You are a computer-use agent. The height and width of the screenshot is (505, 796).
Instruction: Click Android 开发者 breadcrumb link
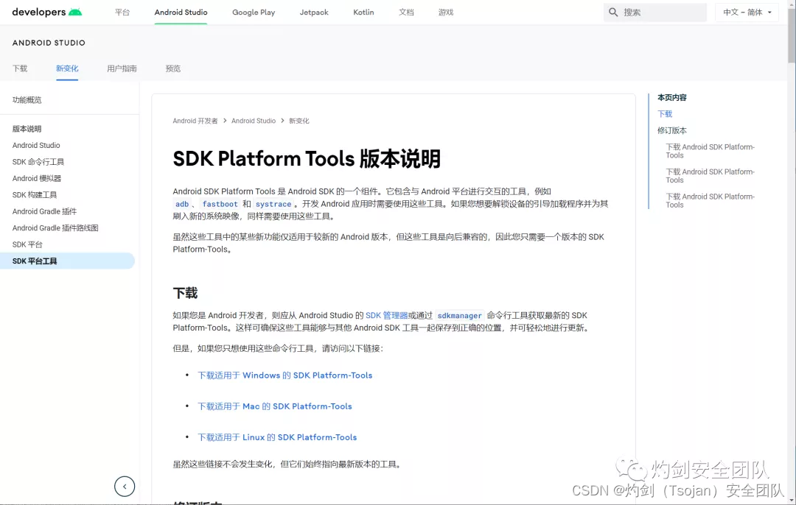pyautogui.click(x=195, y=121)
